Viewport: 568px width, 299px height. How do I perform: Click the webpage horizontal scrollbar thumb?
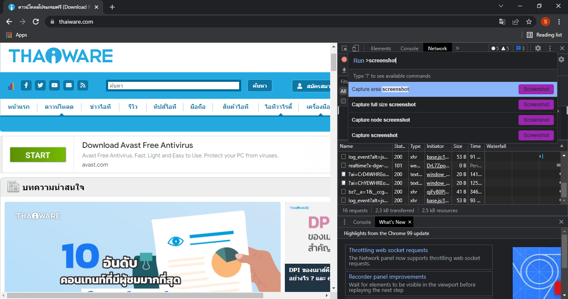click(135, 296)
